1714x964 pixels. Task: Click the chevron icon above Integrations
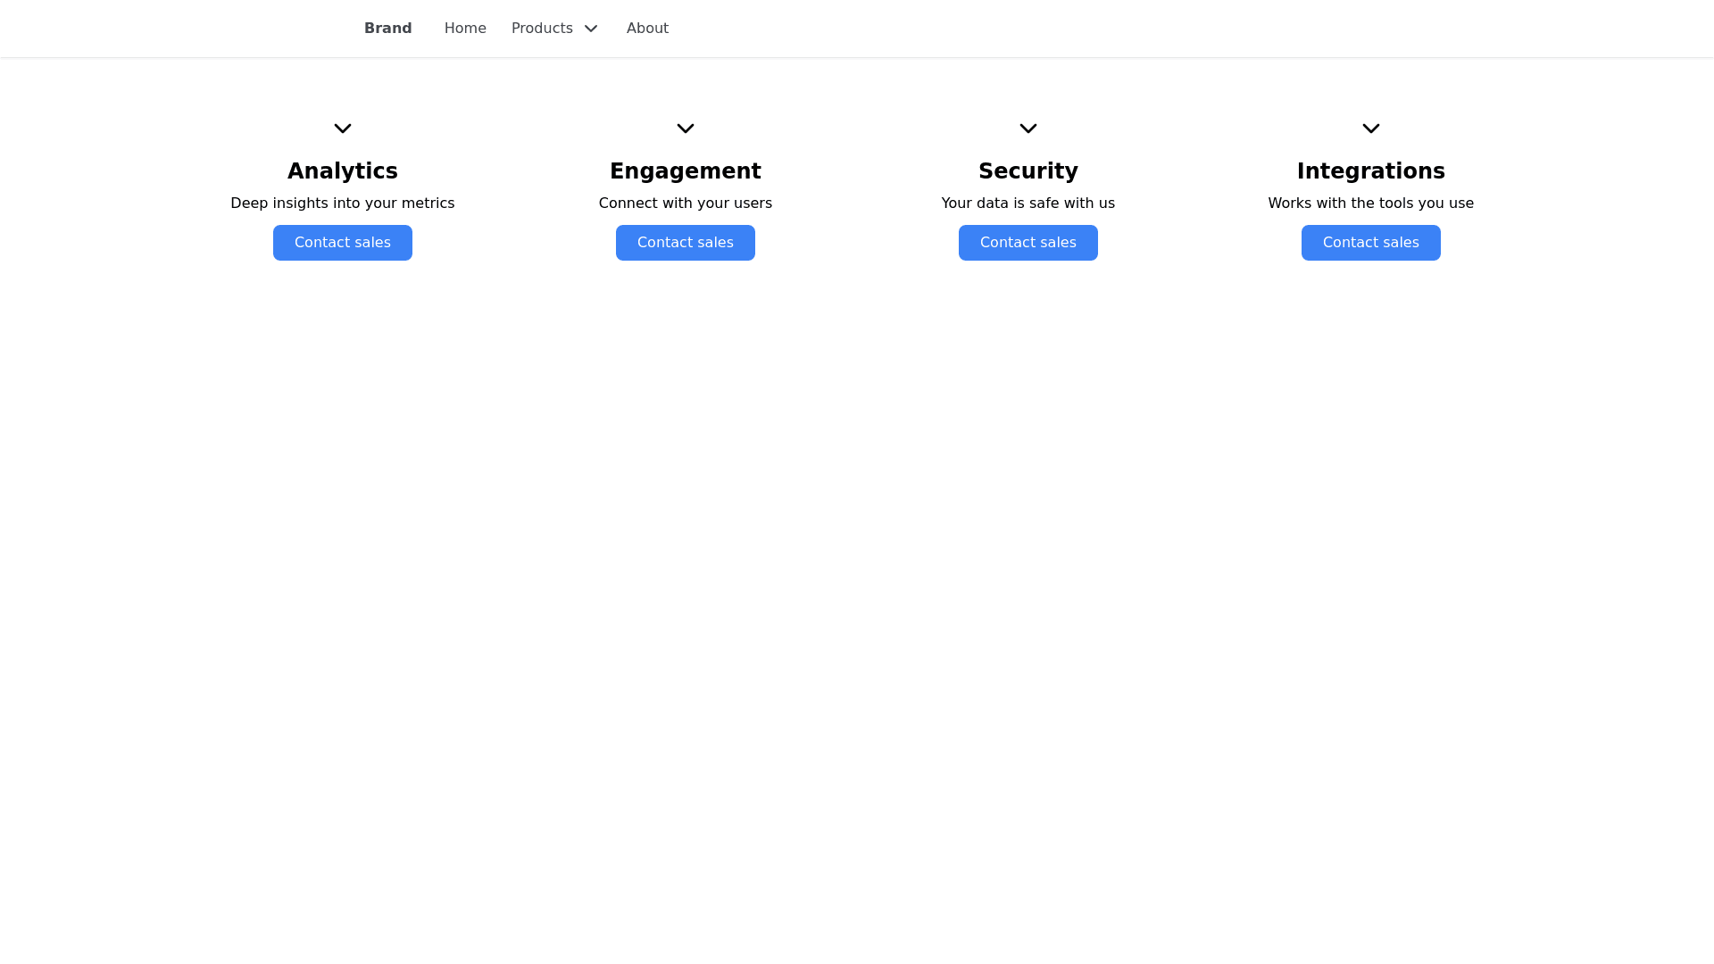pos(1371,129)
